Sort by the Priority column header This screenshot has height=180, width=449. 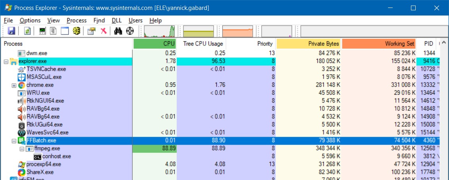(x=251, y=44)
